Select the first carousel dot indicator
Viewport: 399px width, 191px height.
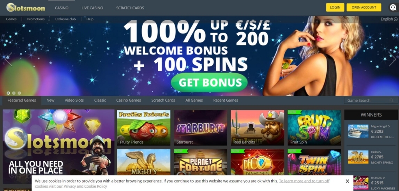tap(8, 93)
